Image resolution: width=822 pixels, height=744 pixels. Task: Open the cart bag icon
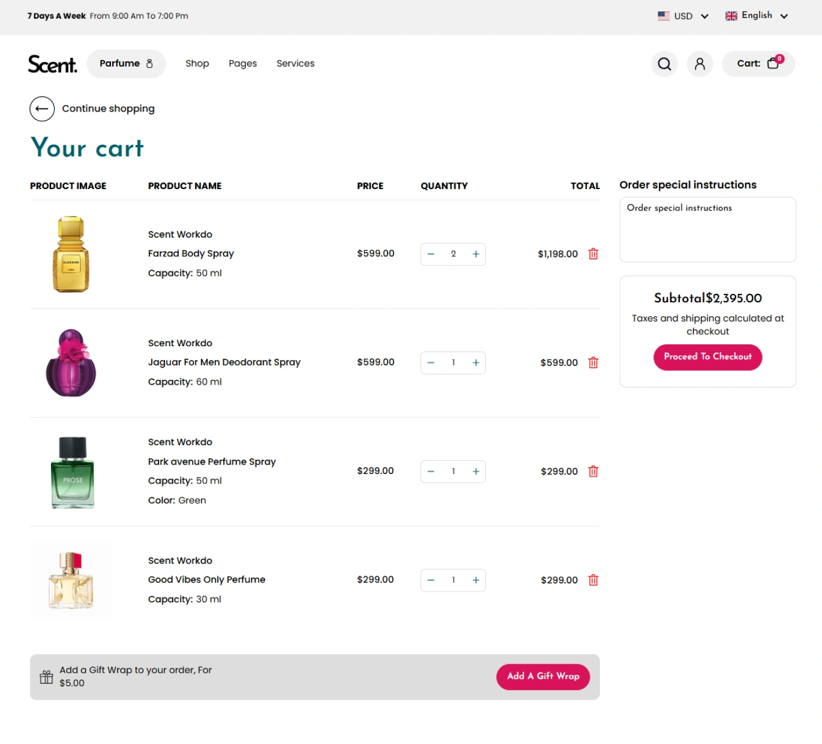click(x=773, y=63)
